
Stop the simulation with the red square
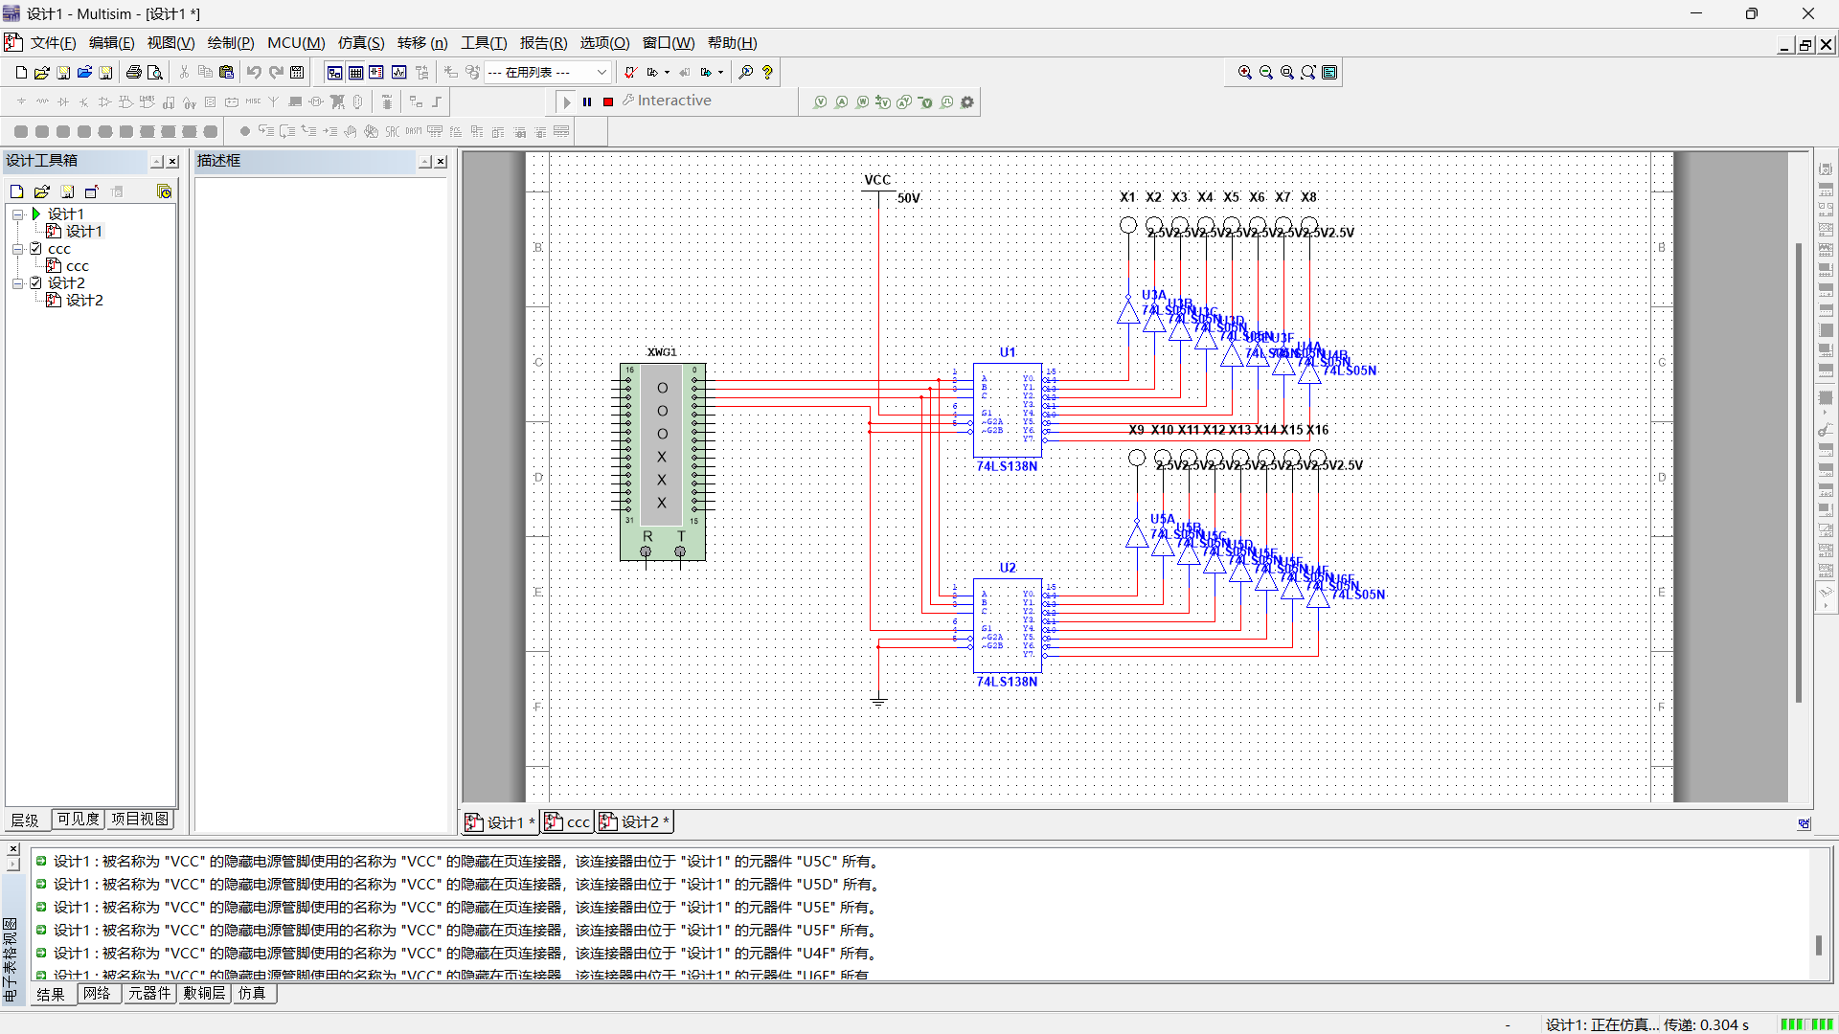point(608,101)
